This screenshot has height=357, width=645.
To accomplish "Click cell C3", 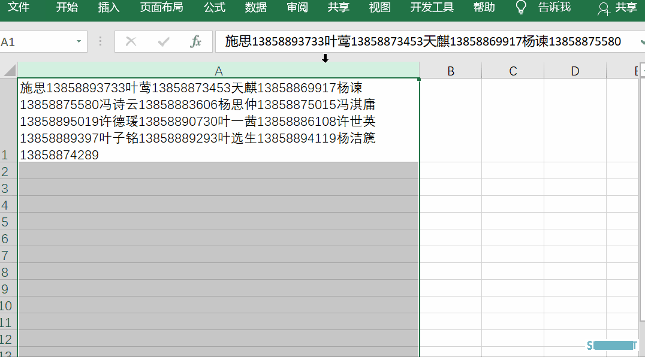I will [x=513, y=187].
